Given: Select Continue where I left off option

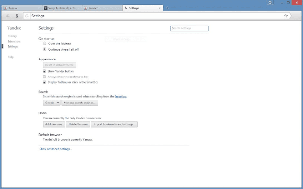Looking at the screenshot, I should [x=45, y=49].
